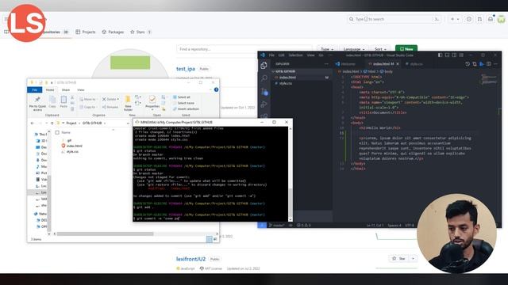This screenshot has width=508, height=285.
Task: Select index.html in File Explorer file list
Action: coord(71,146)
